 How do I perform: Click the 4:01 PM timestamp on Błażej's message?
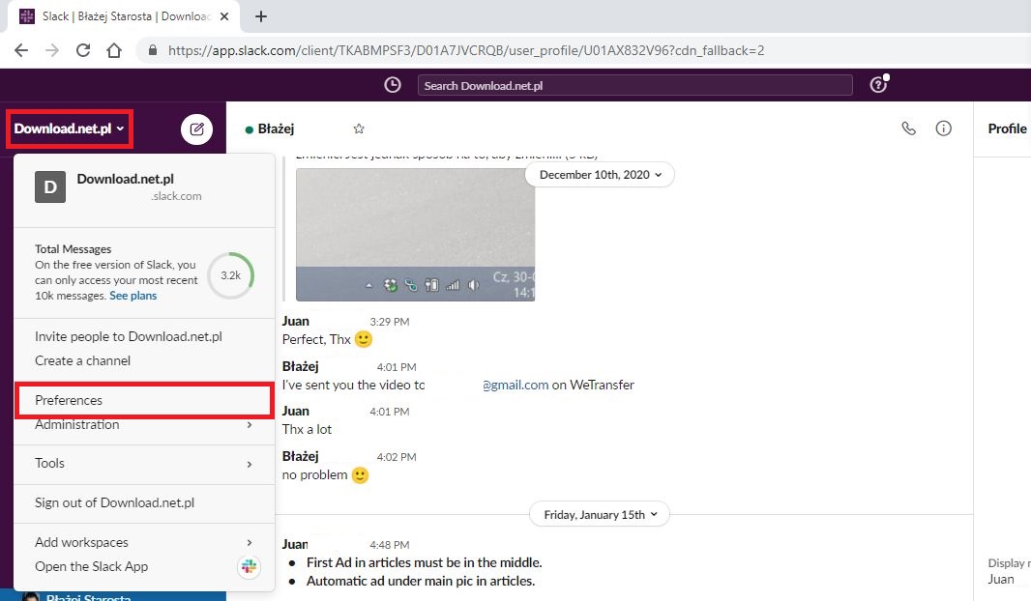tap(396, 367)
